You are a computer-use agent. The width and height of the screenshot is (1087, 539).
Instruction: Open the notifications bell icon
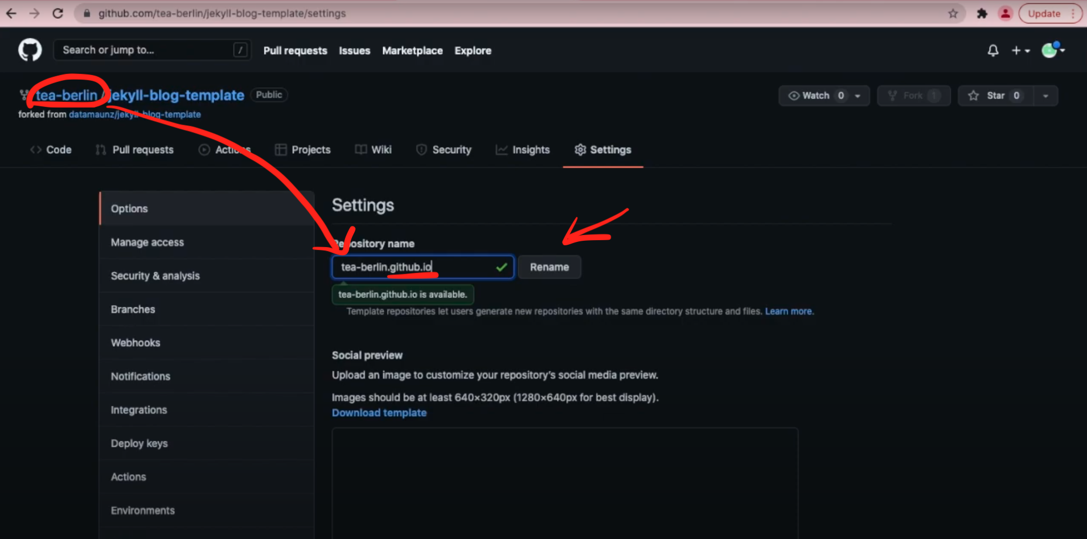pyautogui.click(x=992, y=51)
